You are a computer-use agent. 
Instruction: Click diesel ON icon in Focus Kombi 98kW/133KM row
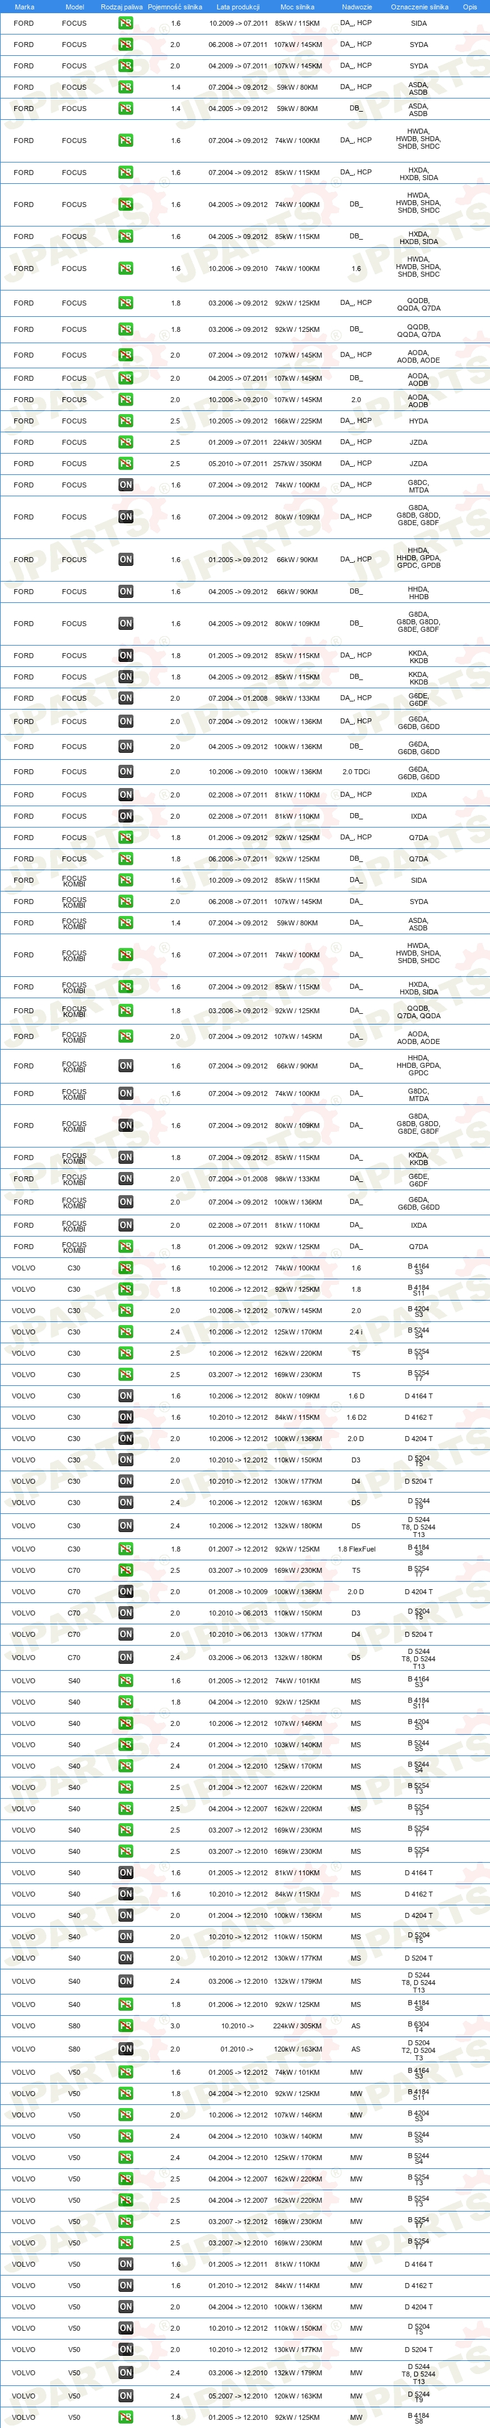coord(125,1178)
